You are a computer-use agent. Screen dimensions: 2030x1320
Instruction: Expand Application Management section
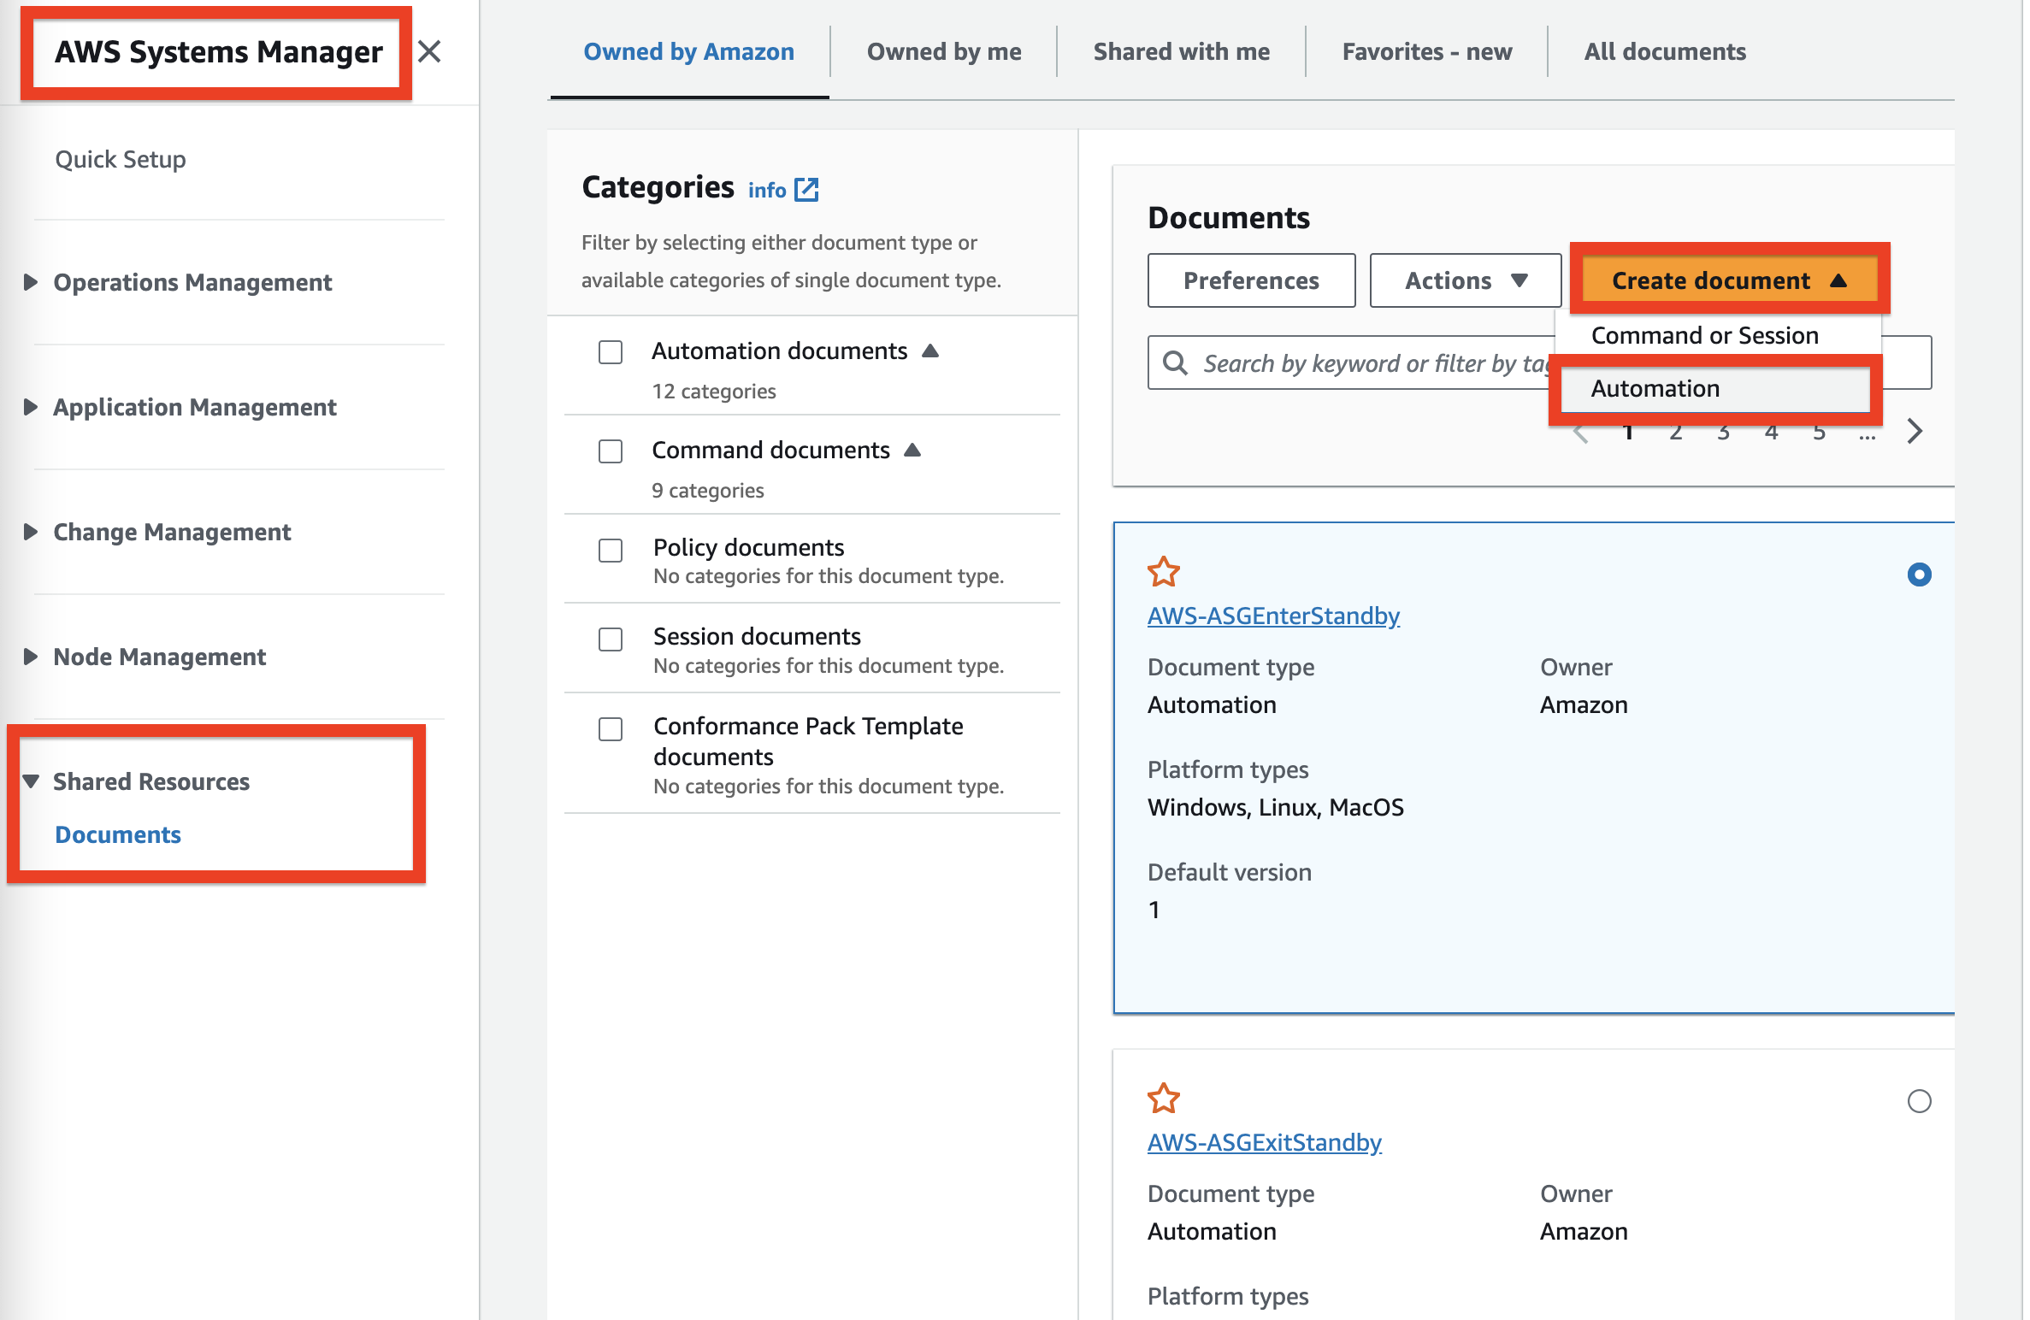[x=31, y=407]
